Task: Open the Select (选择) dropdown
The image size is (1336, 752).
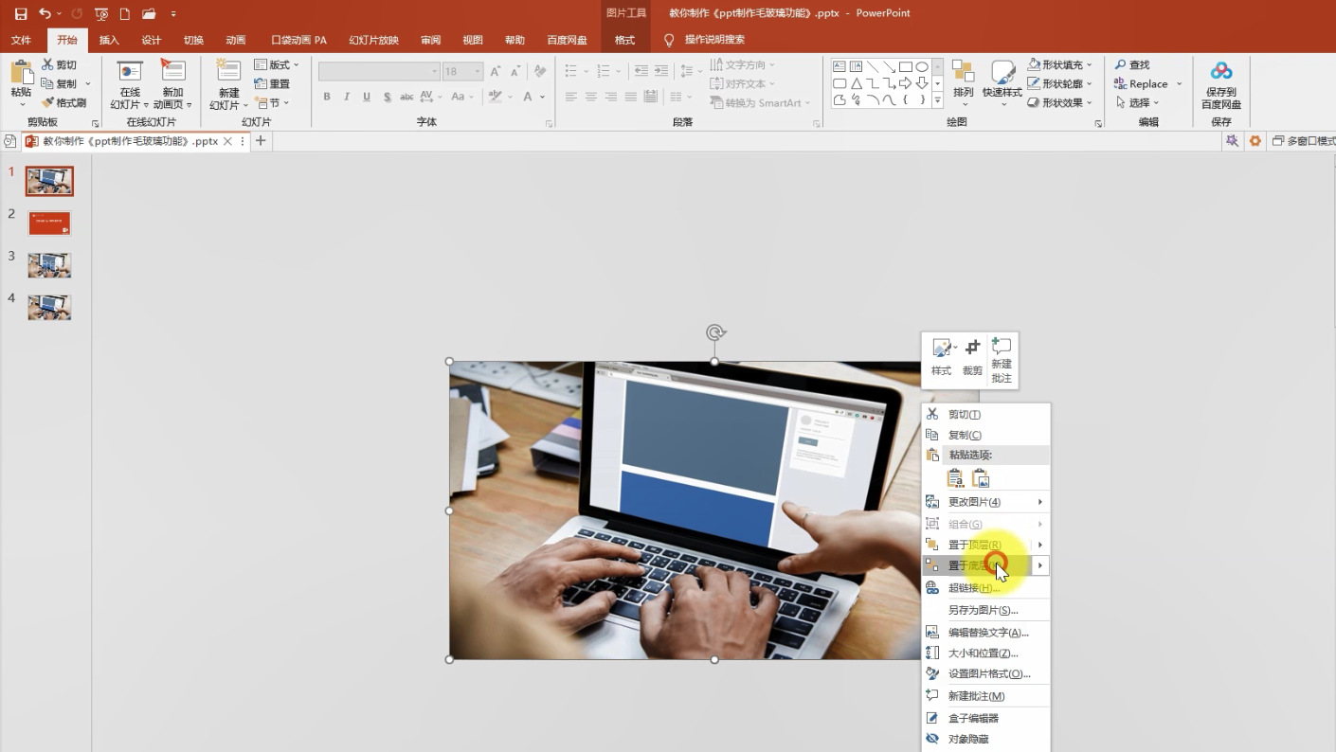Action: tap(1137, 102)
